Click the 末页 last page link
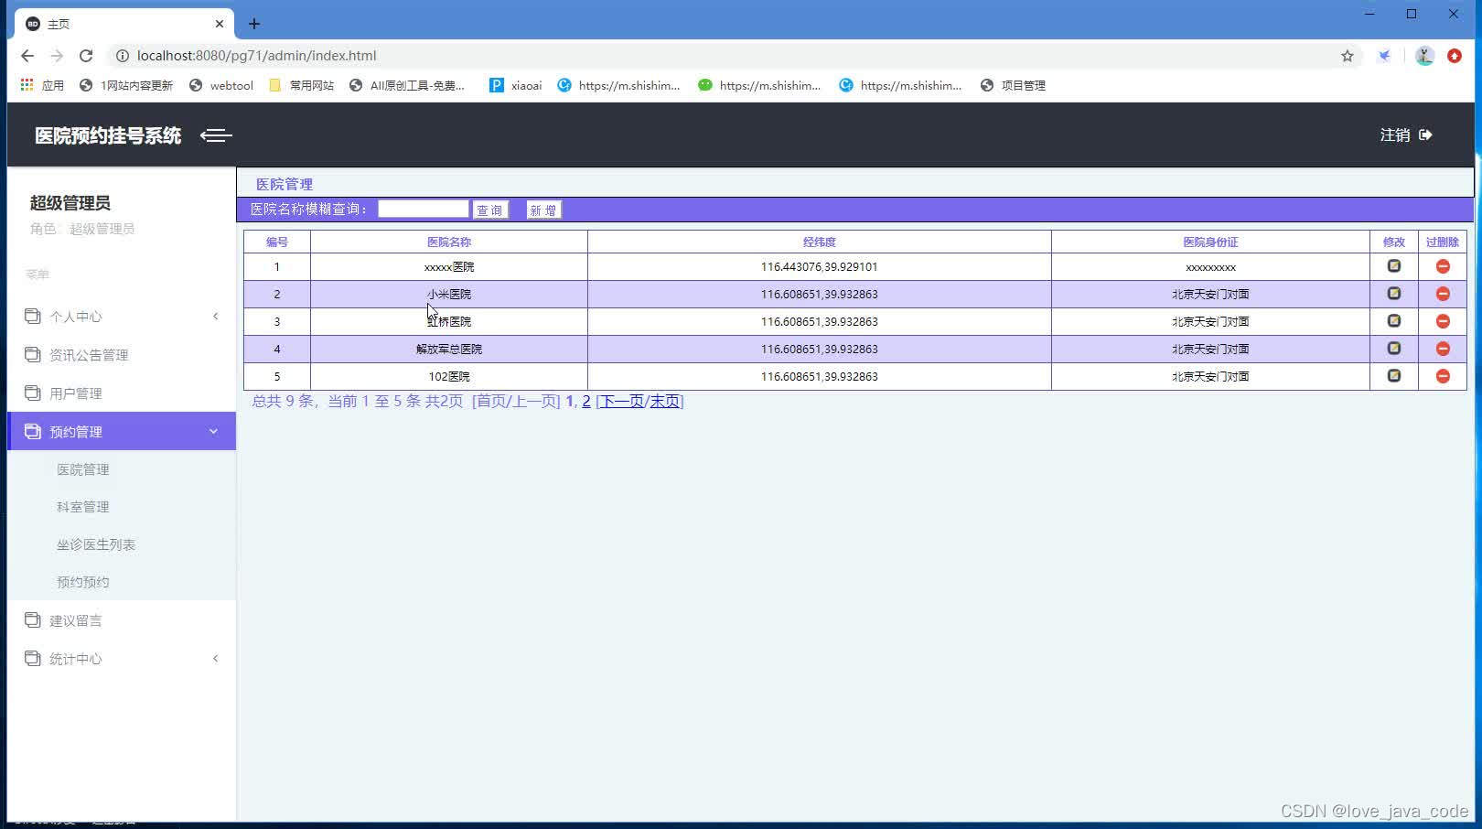The height and width of the screenshot is (829, 1482). point(664,401)
